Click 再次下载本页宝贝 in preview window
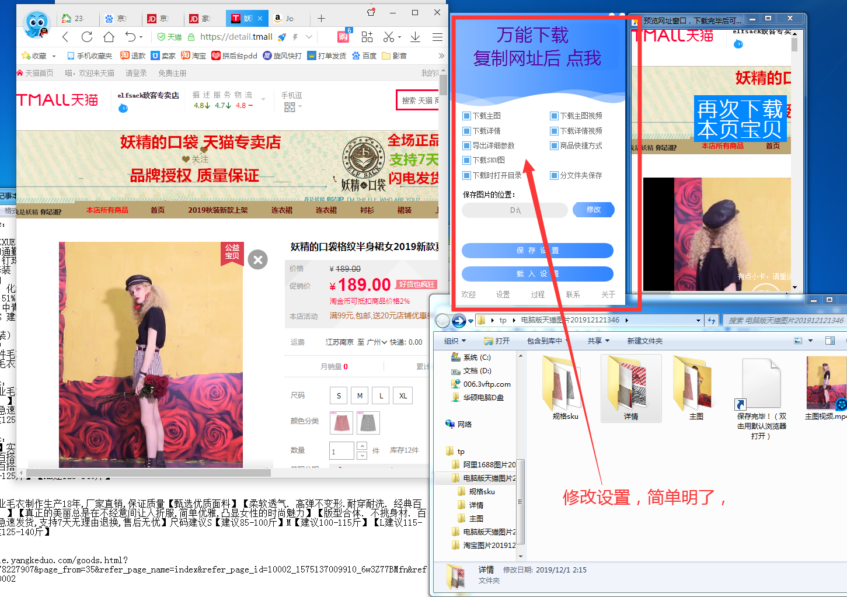 click(740, 119)
